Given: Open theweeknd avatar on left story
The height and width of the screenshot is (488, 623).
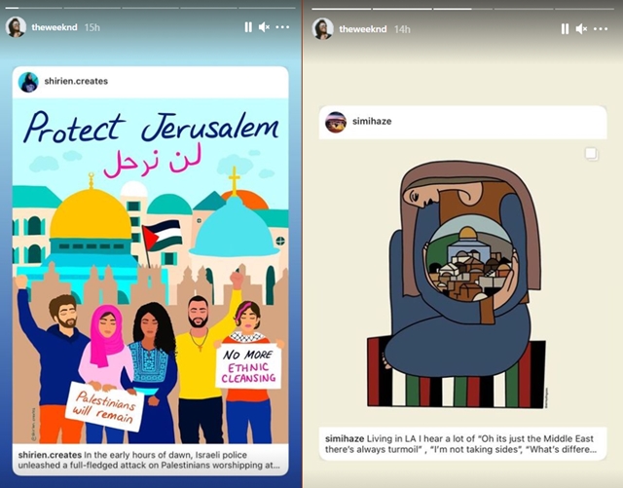Looking at the screenshot, I should (x=16, y=27).
